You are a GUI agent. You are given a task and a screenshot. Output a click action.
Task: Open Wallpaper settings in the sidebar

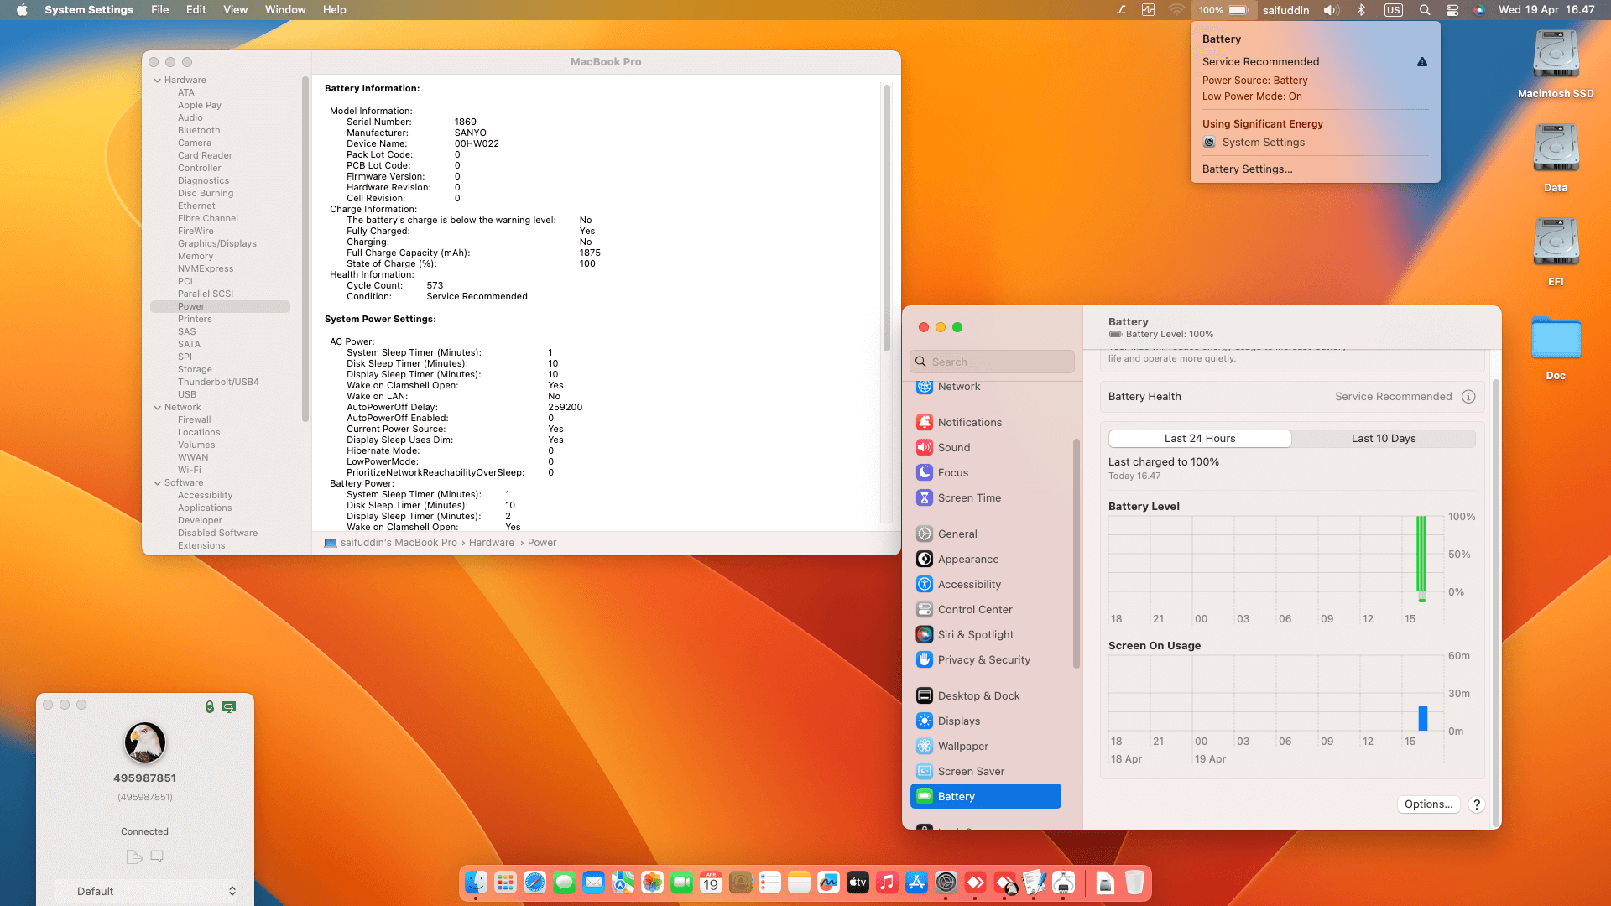[962, 746]
